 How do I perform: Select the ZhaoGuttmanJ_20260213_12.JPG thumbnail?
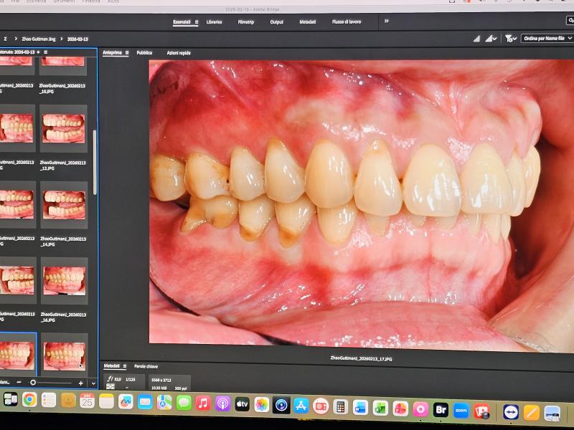coord(63,129)
